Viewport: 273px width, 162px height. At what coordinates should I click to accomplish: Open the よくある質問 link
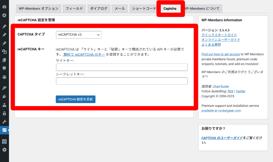[x=211, y=44]
